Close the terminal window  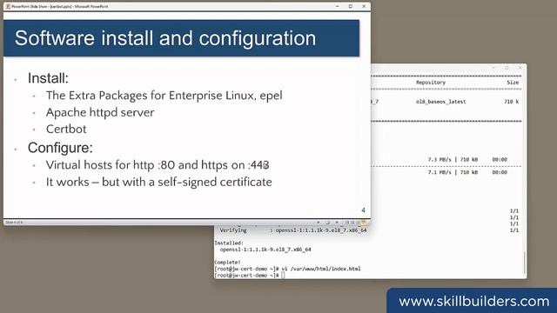click(x=520, y=68)
